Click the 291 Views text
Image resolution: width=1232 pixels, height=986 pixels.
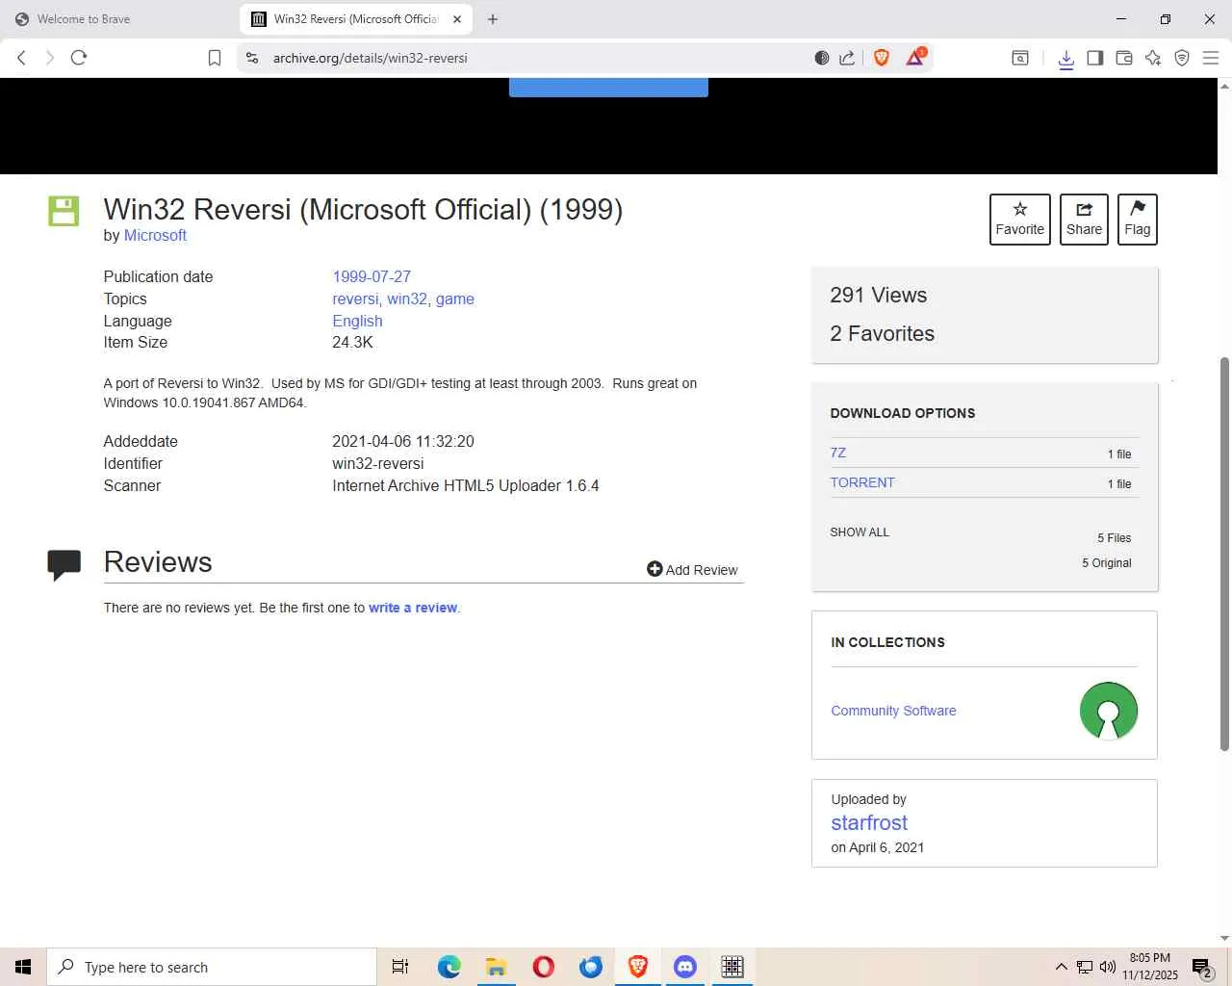pos(878,296)
